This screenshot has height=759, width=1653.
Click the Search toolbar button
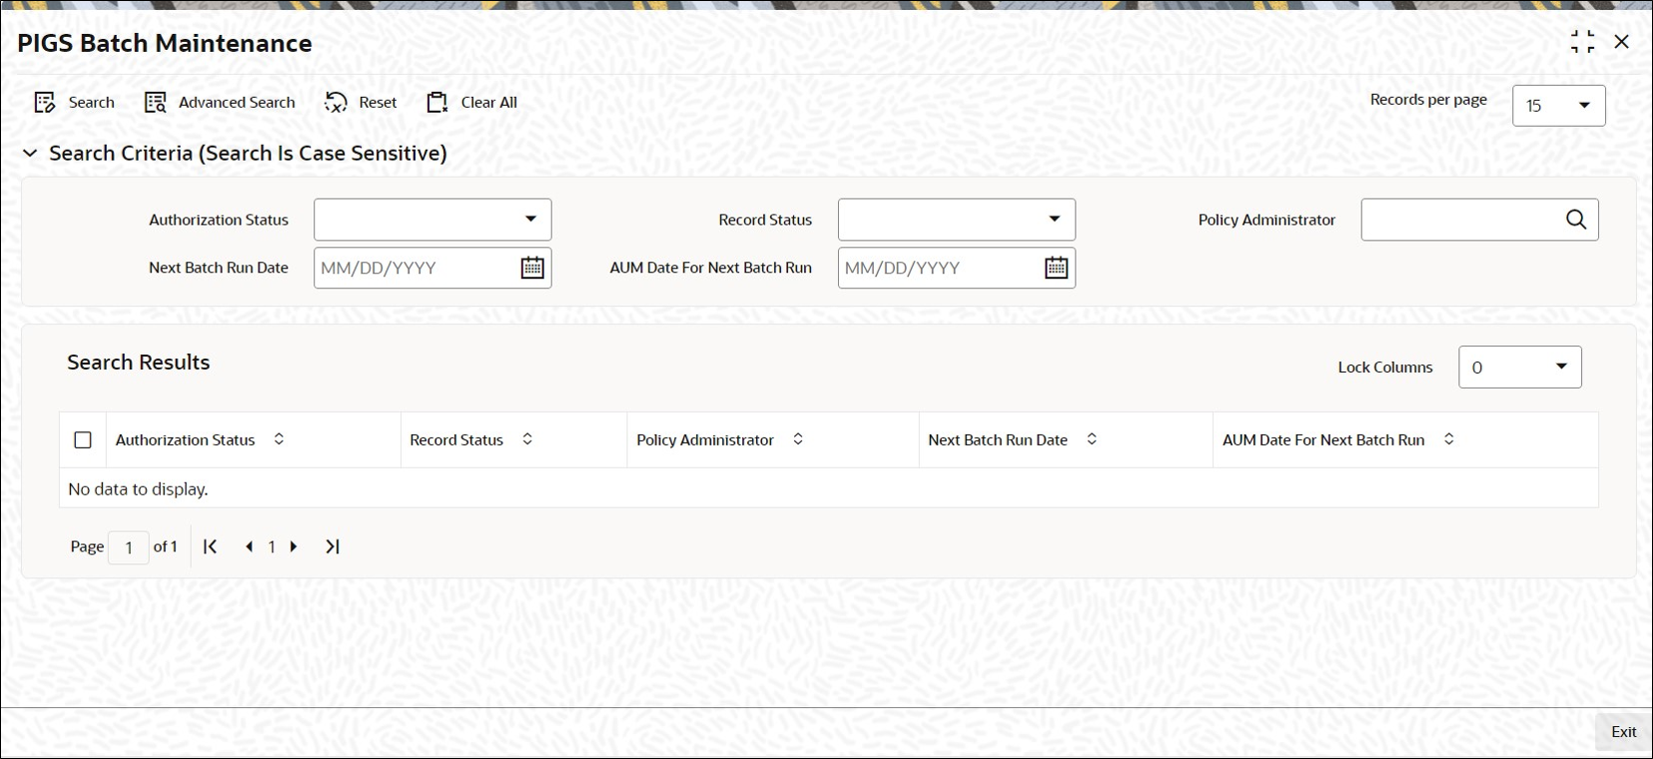74,102
